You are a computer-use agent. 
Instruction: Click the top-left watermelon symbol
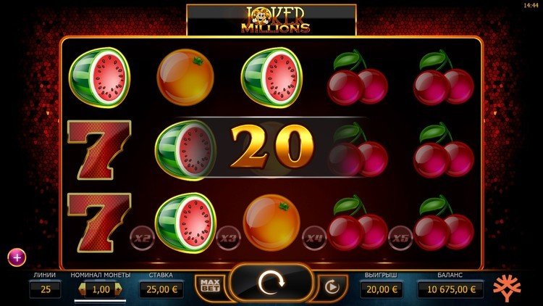100,78
